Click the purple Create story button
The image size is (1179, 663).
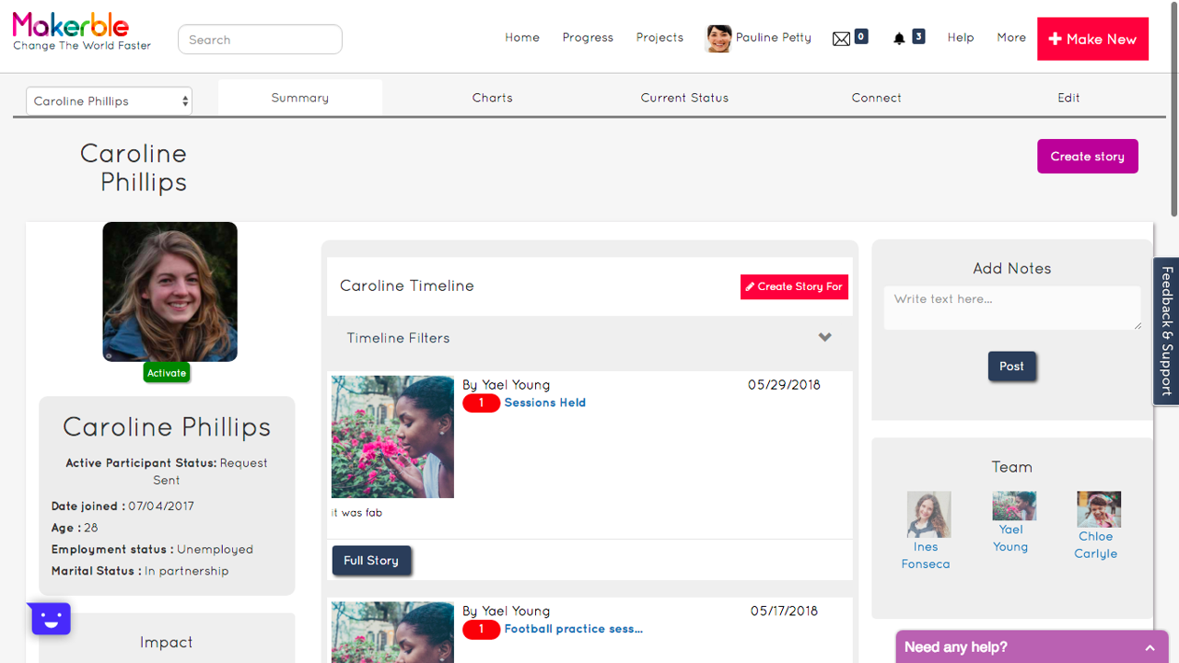[1088, 157]
